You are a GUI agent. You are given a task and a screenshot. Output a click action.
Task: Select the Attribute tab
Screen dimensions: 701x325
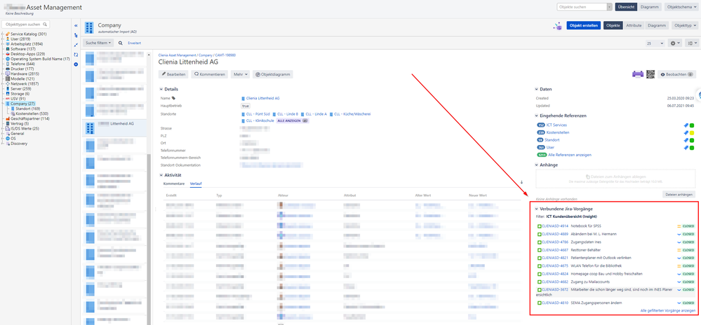click(634, 25)
